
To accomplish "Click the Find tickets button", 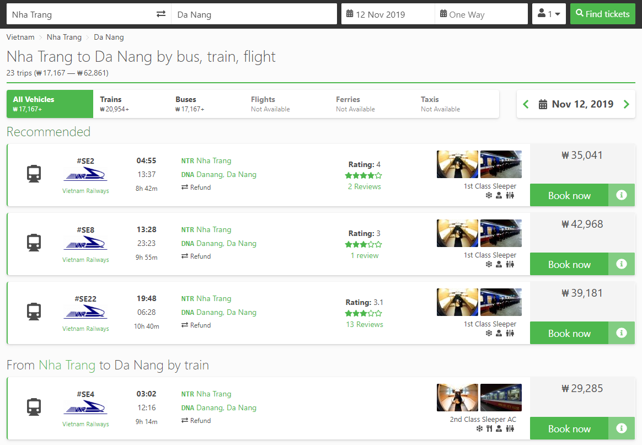I will pyautogui.click(x=602, y=14).
